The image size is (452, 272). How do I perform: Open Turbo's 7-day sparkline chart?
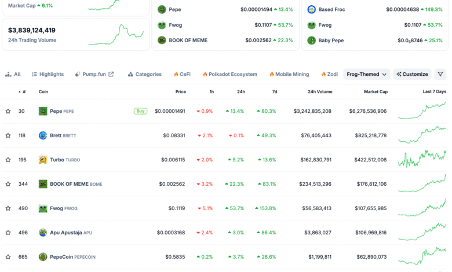422,159
